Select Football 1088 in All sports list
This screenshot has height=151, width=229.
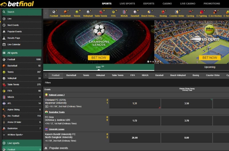[x=22, y=59]
